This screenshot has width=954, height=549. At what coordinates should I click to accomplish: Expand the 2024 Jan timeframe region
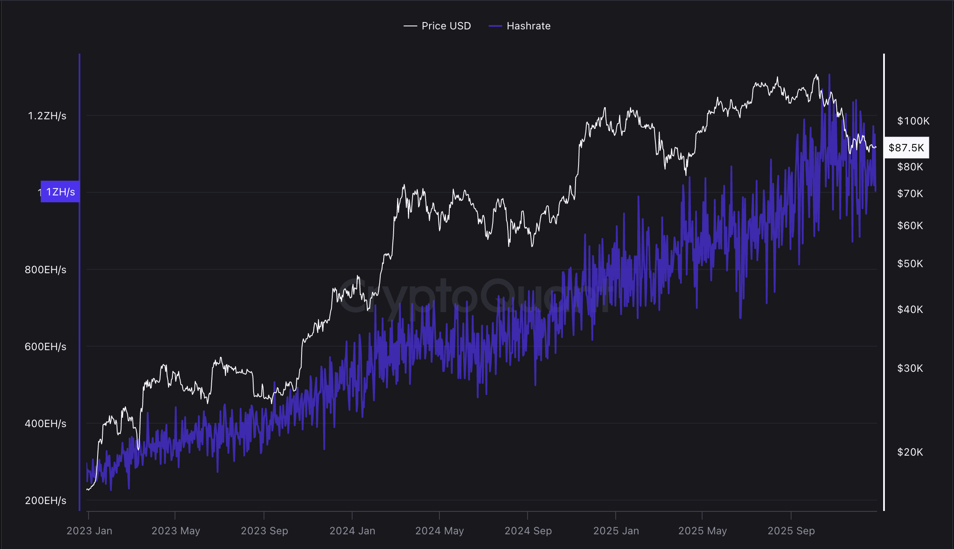click(353, 530)
